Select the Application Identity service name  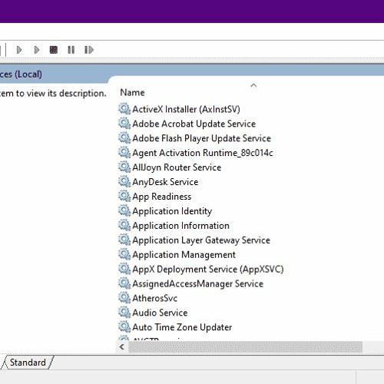coord(172,211)
